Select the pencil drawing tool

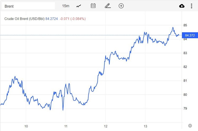pyautogui.click(x=107, y=6)
